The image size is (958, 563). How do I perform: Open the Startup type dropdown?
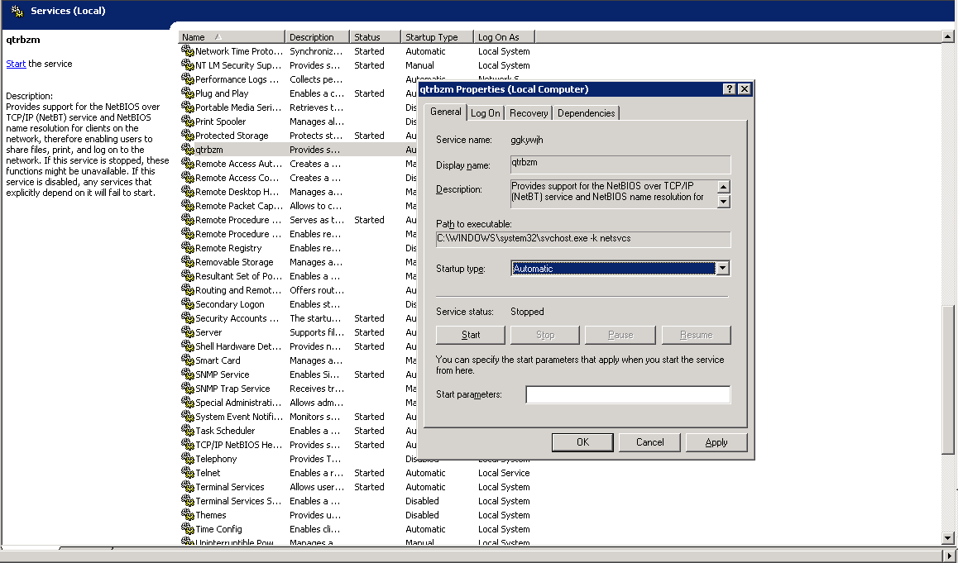[722, 269]
